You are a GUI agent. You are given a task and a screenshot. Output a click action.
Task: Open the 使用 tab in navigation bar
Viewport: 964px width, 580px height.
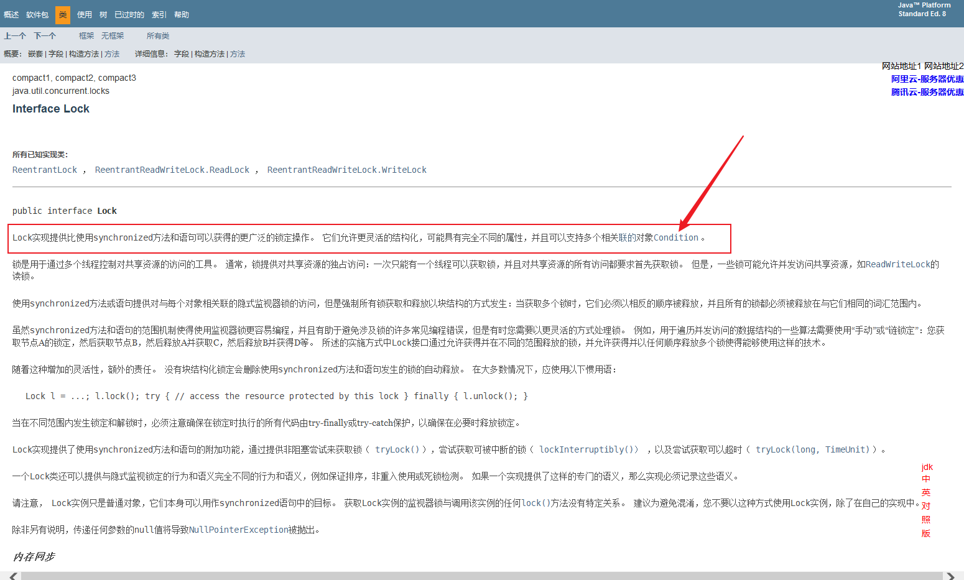coord(85,14)
